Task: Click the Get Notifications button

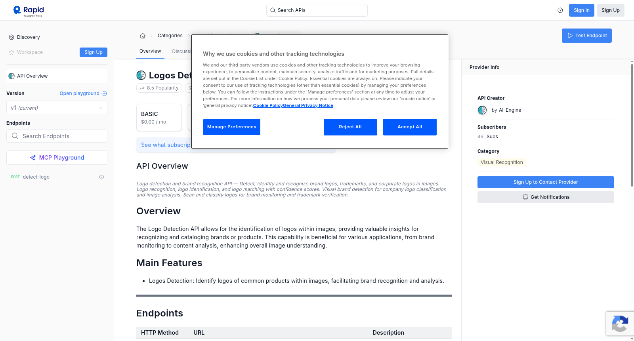Action: coord(546,197)
